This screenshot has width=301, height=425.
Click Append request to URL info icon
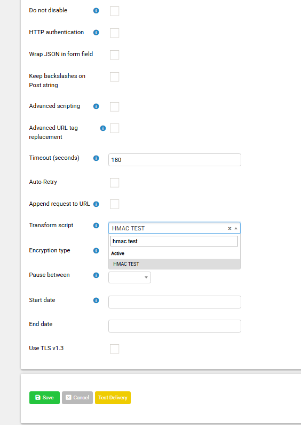tap(96, 204)
